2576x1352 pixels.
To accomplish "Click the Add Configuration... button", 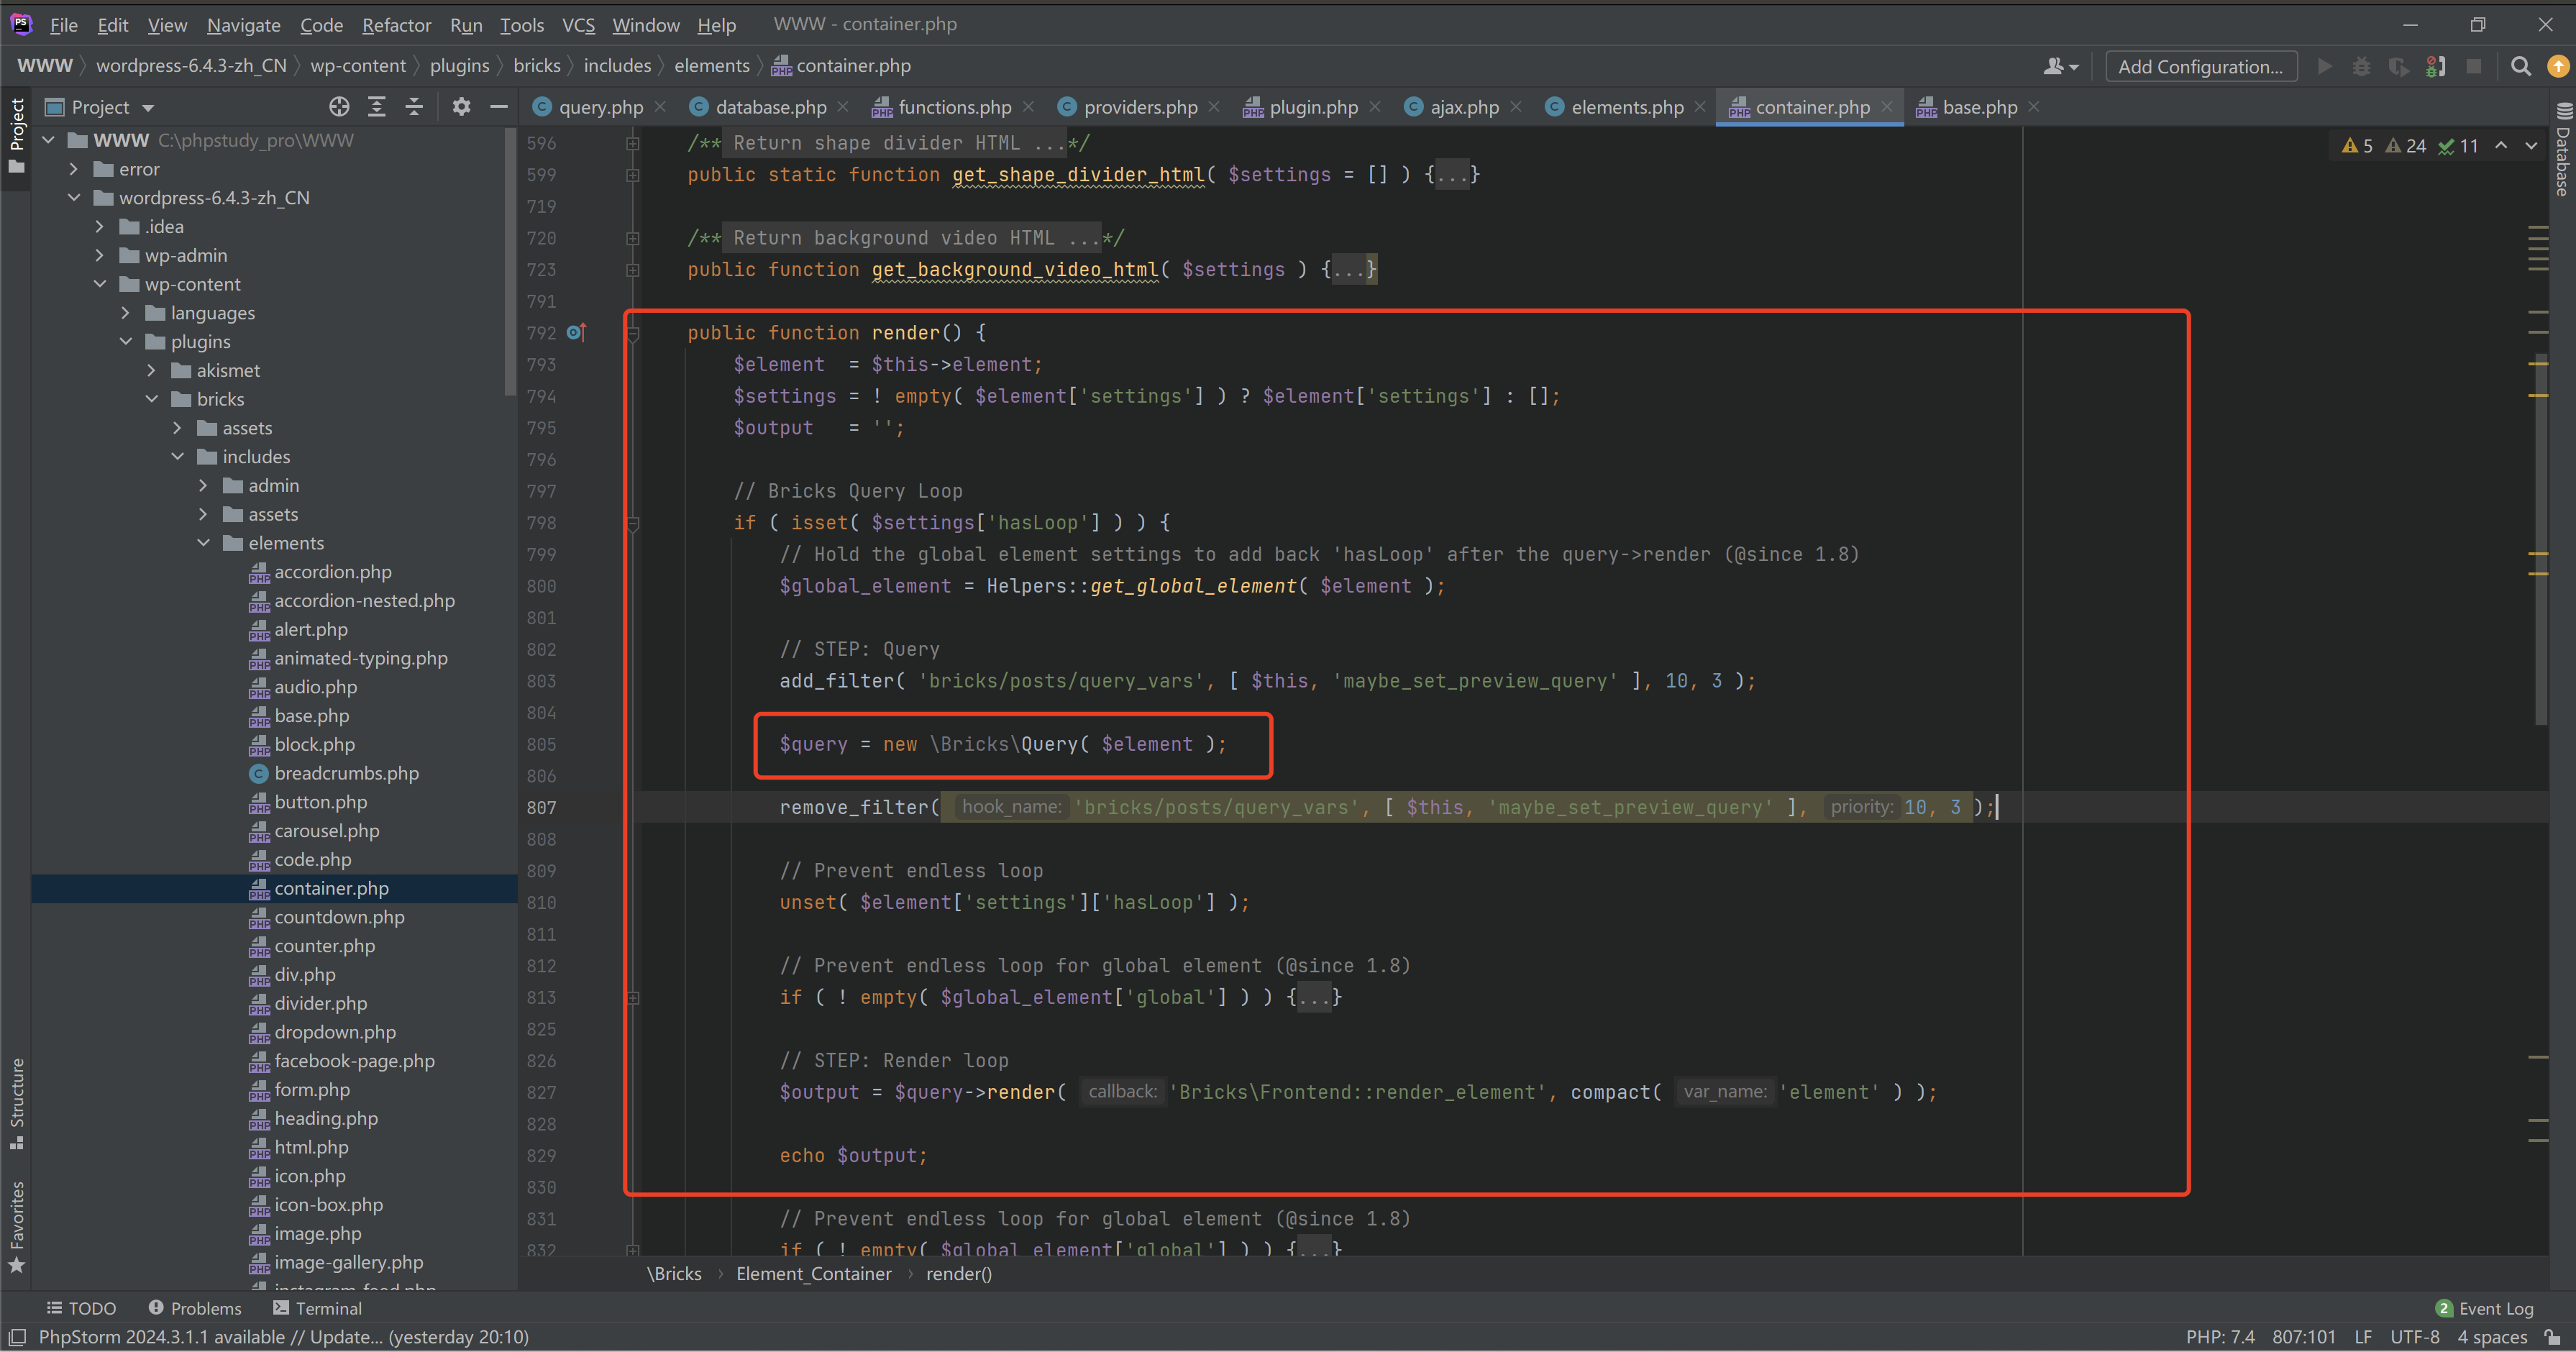I will tap(2200, 67).
